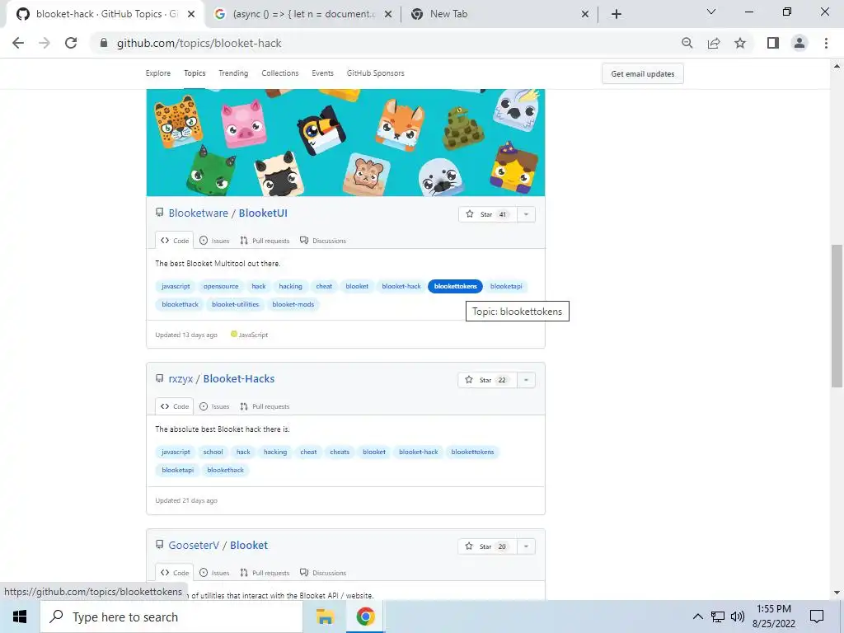Click the opensource topic tag on BlooketUI
This screenshot has width=844, height=633.
(x=221, y=286)
